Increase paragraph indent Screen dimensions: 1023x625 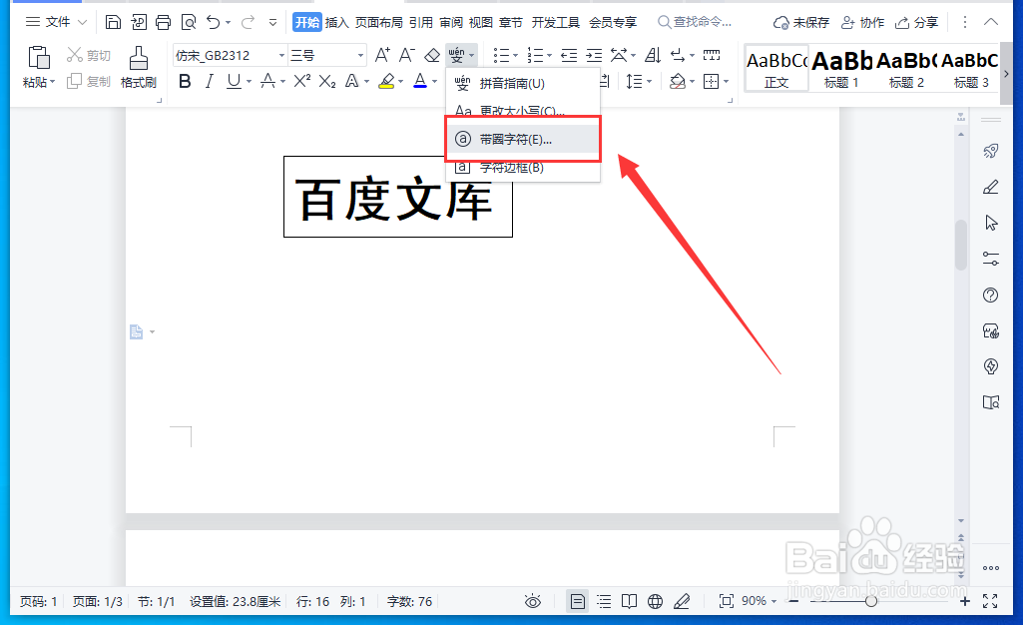594,56
